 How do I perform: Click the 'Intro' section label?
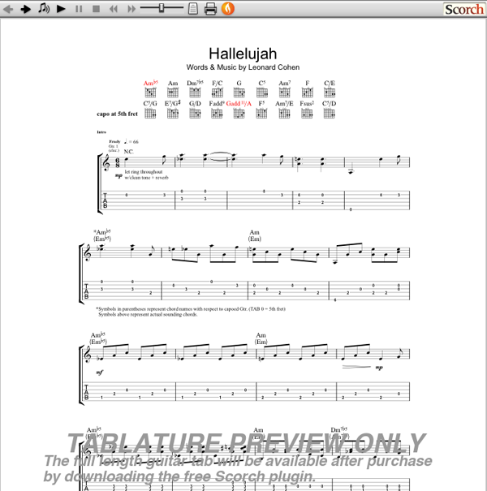(101, 132)
